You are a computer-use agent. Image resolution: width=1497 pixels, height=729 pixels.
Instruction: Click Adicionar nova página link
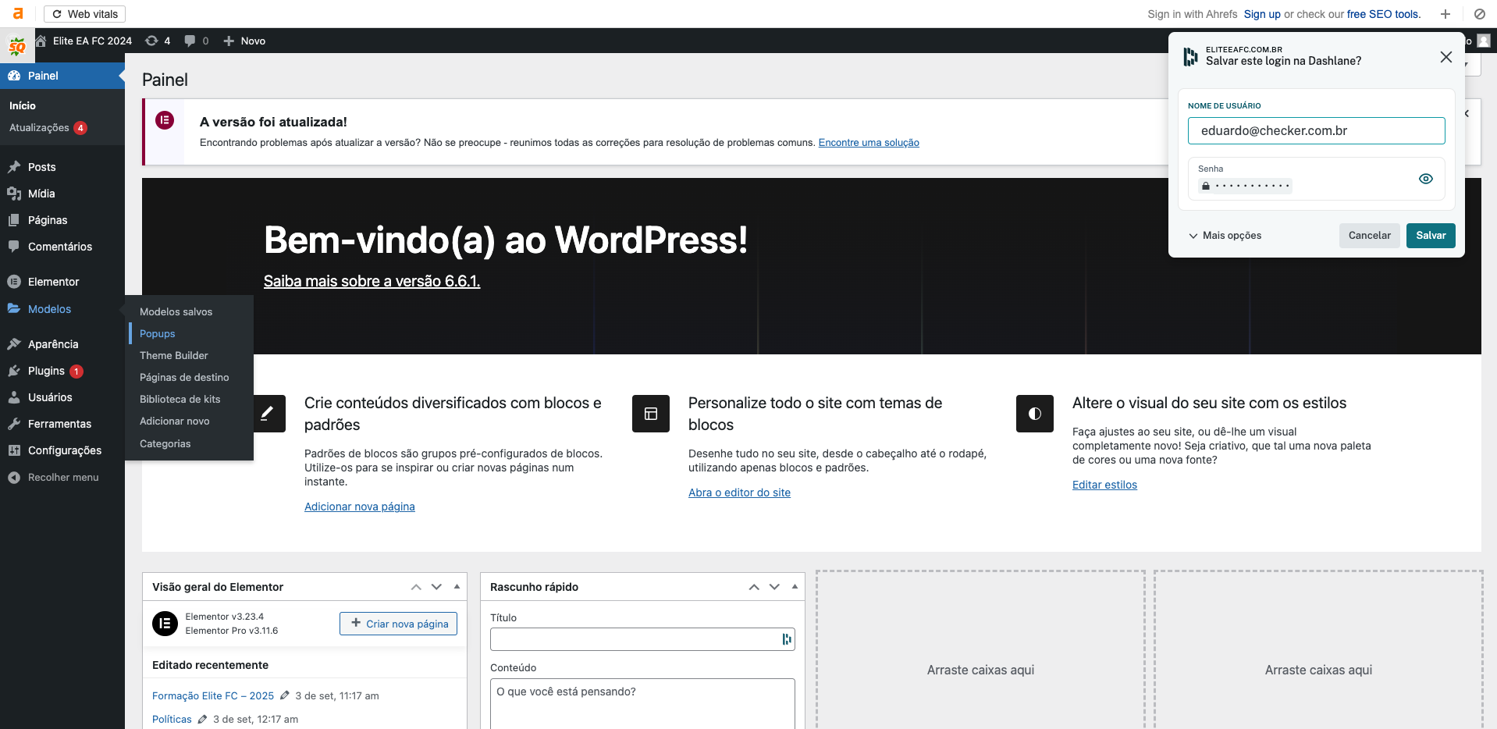(359, 507)
